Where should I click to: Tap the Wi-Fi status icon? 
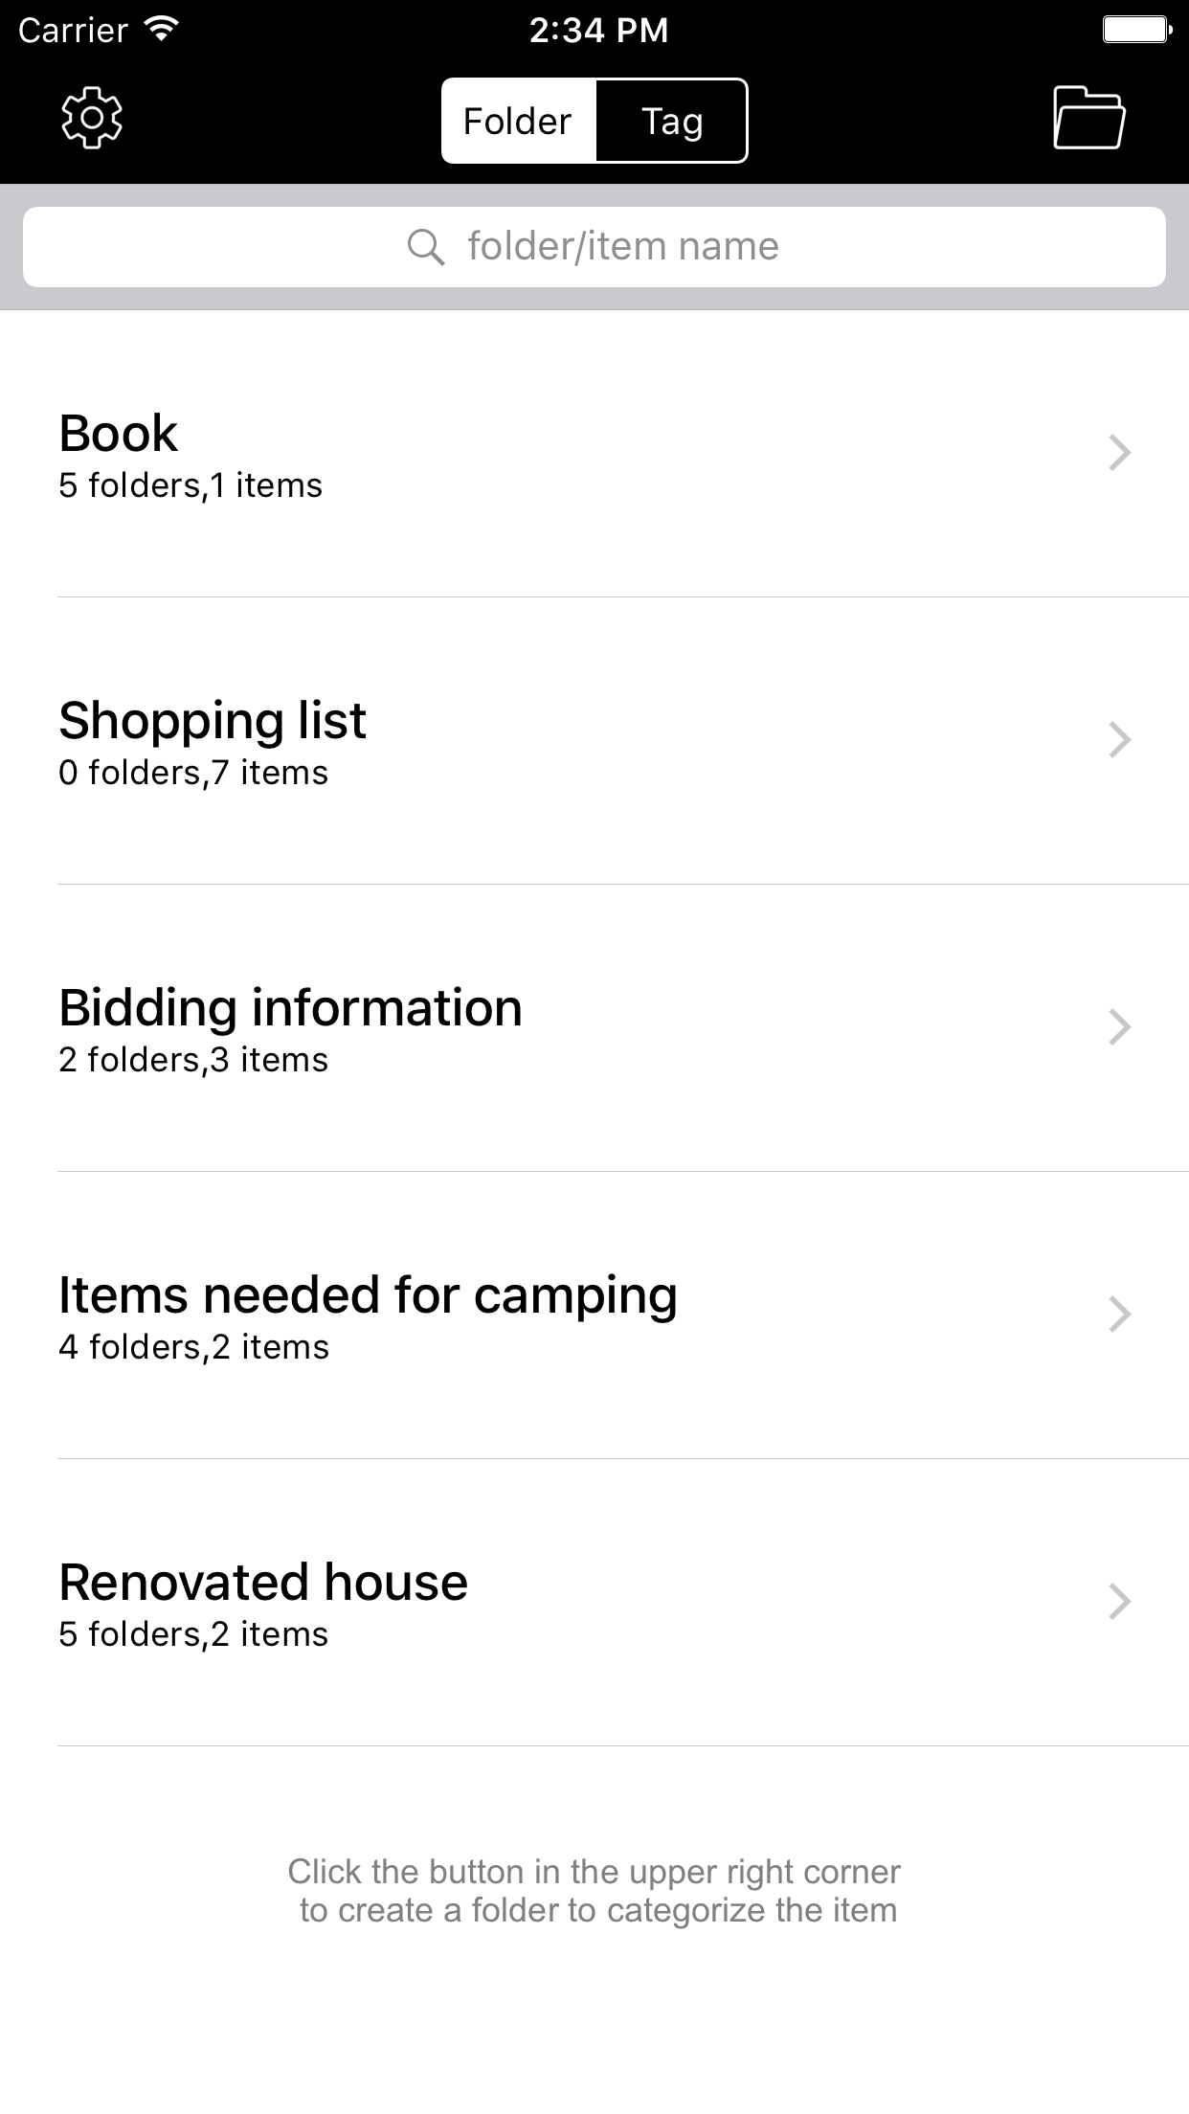coord(162,30)
